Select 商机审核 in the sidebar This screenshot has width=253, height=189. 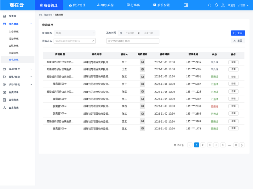pos(18,60)
